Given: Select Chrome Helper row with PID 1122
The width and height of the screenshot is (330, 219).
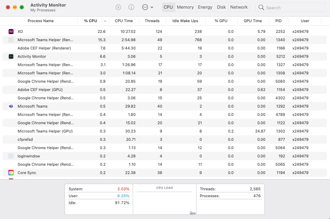Looking at the screenshot, I should [x=165, y=123].
